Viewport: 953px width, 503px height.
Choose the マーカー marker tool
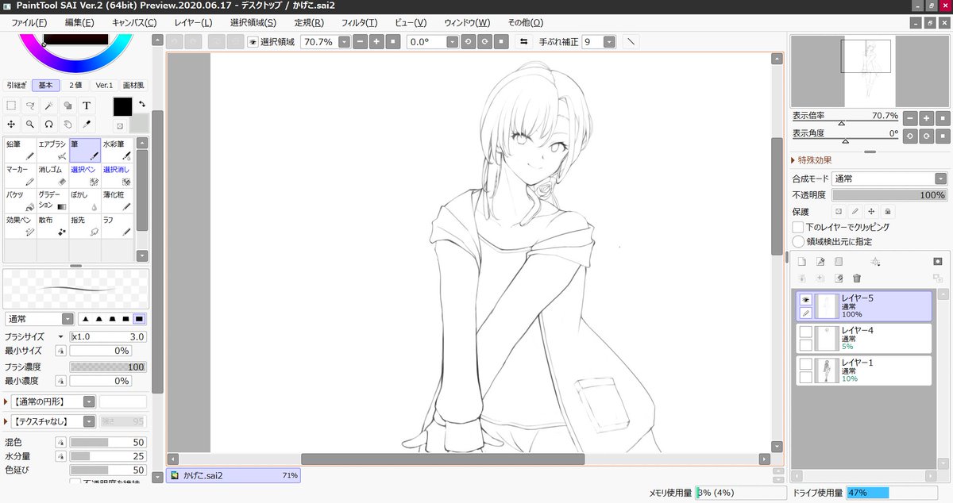coord(20,176)
